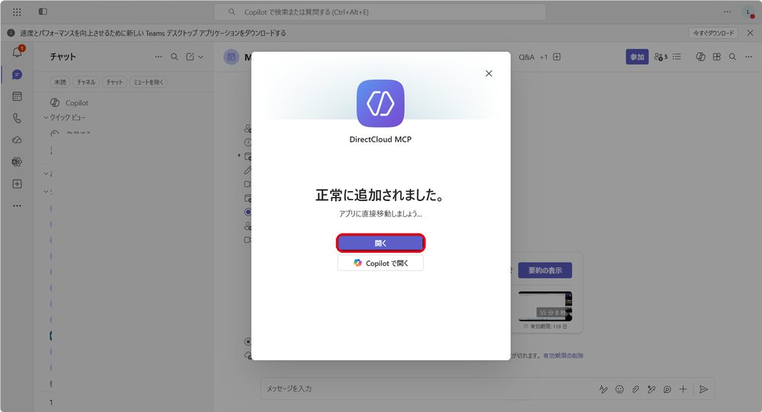Screen dimensions: 762x412
Task: Click the 要約の表示 button
Action: 546,270
